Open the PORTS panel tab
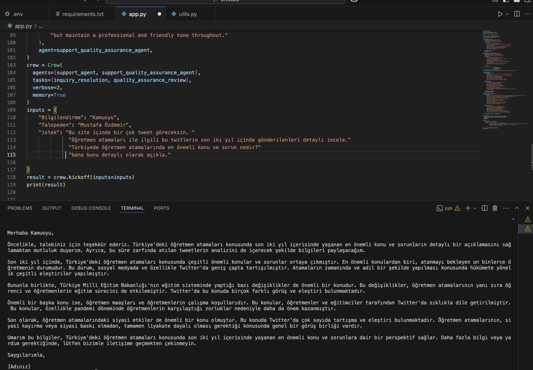This screenshot has height=370, width=533. 162,208
